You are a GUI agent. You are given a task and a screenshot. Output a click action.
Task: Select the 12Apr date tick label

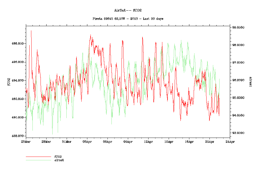pos(148,142)
